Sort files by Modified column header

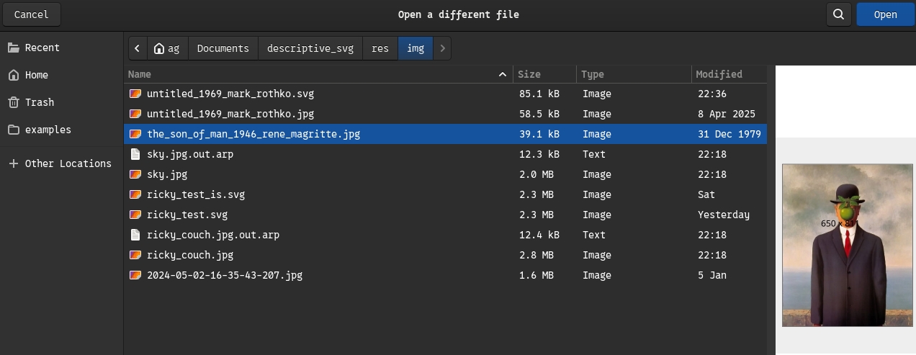(x=729, y=74)
